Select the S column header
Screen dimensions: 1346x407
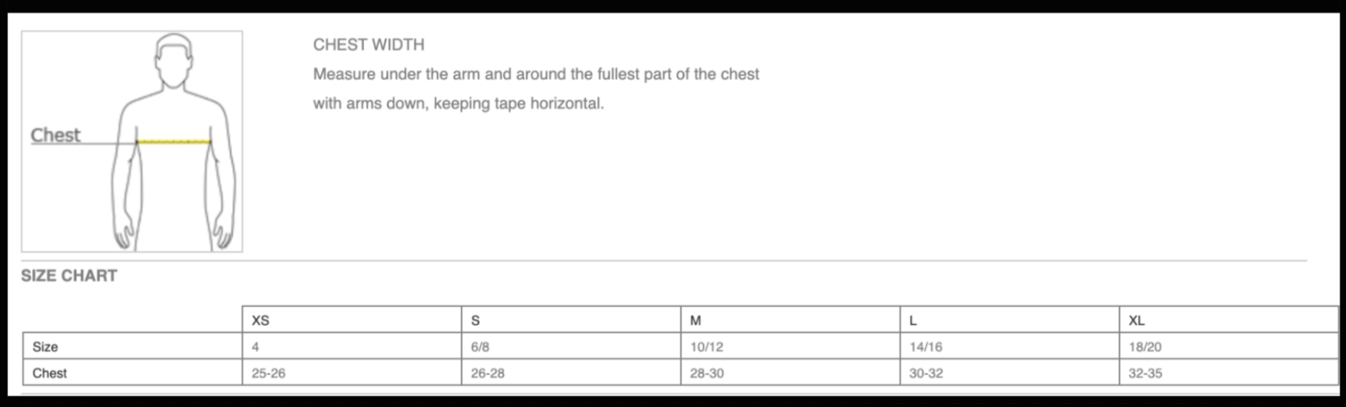coord(476,320)
